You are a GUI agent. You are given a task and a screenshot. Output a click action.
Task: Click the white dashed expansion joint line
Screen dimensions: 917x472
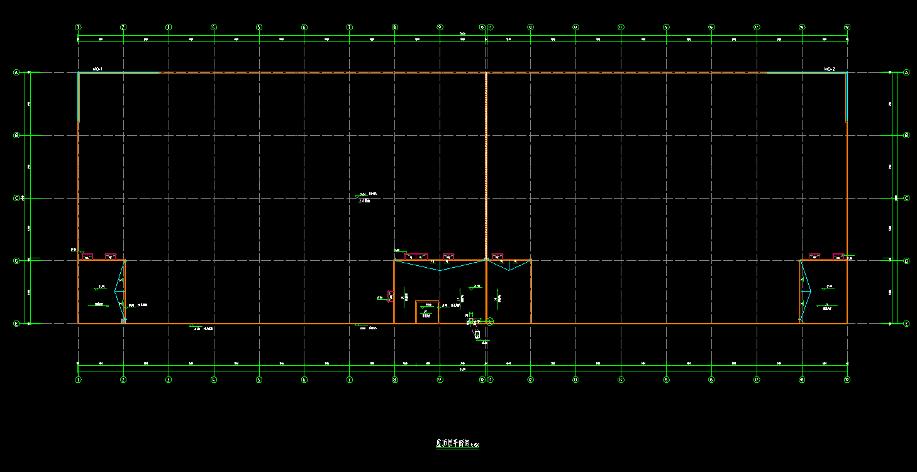486,163
